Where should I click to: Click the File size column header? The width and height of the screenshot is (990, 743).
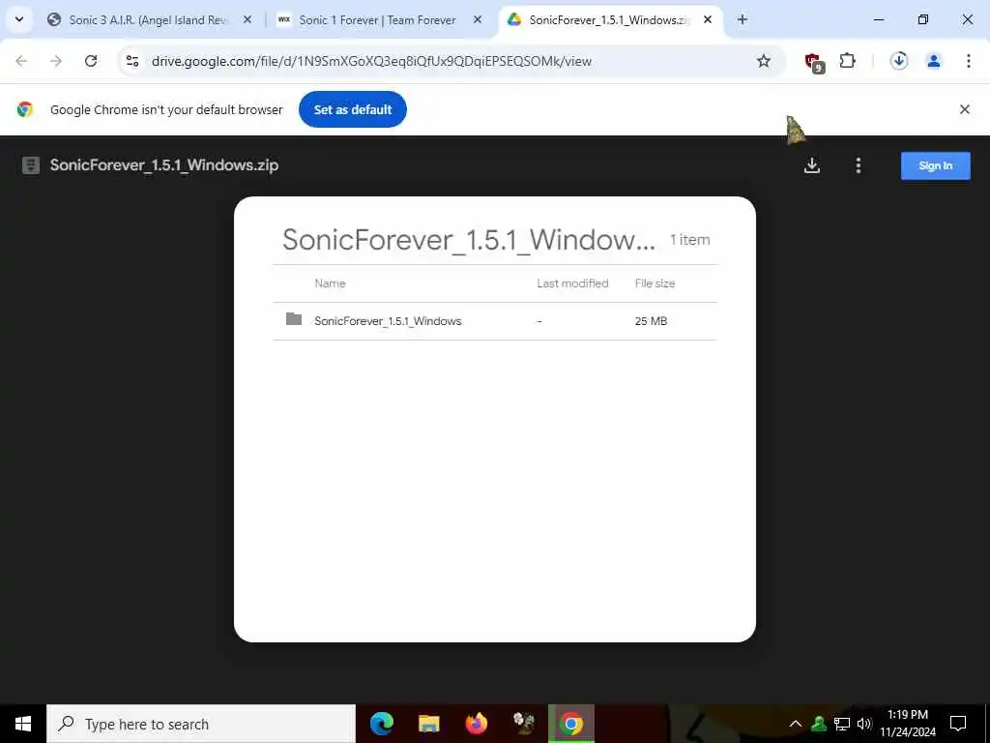point(655,283)
